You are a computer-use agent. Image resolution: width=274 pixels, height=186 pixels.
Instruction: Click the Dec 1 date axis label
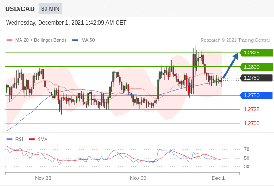(x=218, y=178)
